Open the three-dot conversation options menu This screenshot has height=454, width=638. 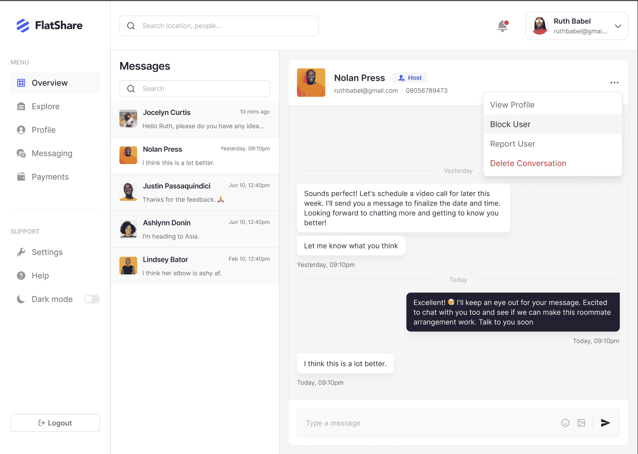(614, 82)
